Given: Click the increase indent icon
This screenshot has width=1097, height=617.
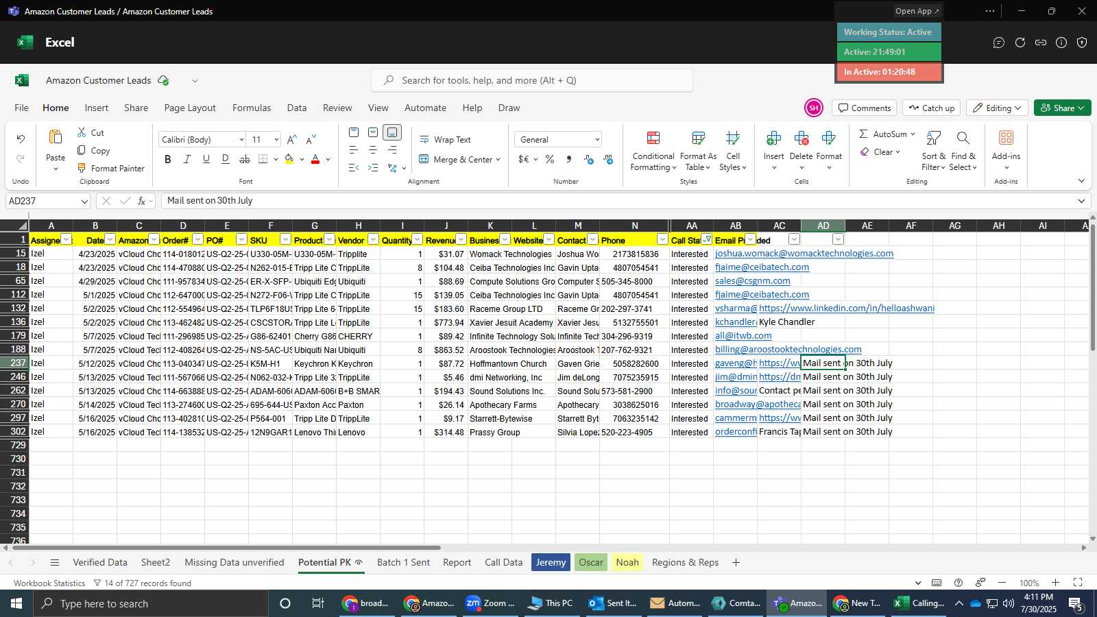Looking at the screenshot, I should click(373, 167).
